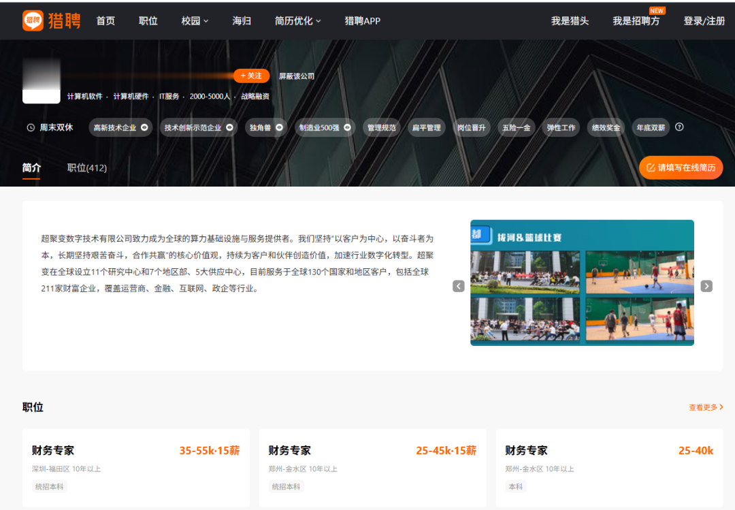
Task: Click the badge icon on 高新技术企业 tag
Action: tap(145, 127)
